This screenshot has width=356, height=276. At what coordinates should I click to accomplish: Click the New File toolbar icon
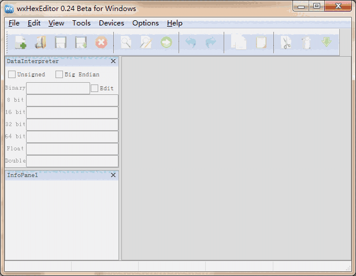pyautogui.click(x=21, y=42)
